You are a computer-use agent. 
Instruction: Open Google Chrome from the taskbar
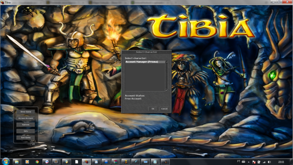pos(37,162)
